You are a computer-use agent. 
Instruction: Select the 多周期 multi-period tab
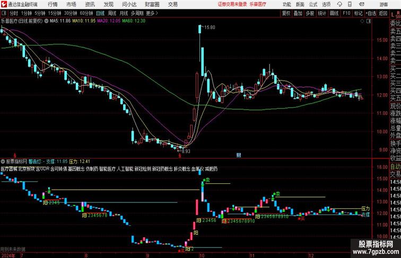[x=137, y=13]
